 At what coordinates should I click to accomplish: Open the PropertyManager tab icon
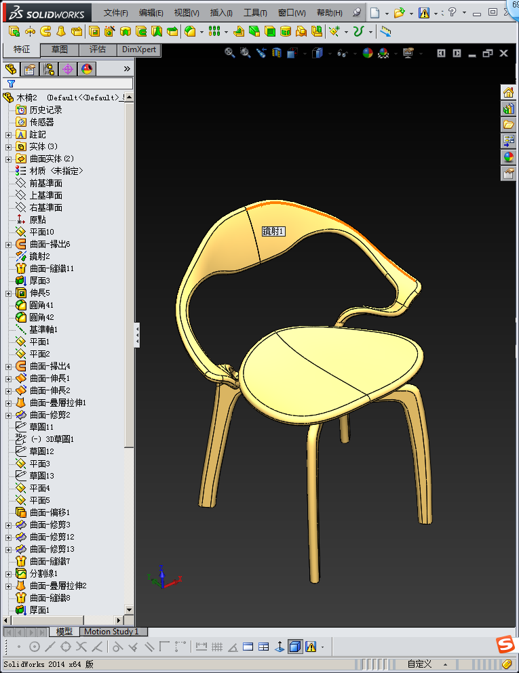coord(30,69)
